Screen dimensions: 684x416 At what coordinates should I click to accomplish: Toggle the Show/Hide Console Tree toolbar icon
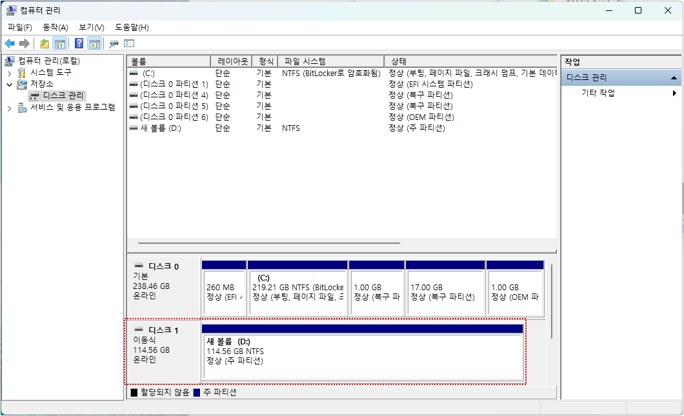click(60, 44)
